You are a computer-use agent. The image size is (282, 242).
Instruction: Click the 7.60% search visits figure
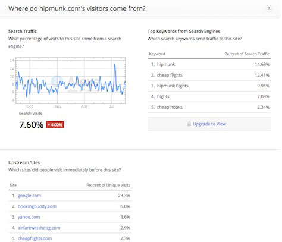click(31, 125)
